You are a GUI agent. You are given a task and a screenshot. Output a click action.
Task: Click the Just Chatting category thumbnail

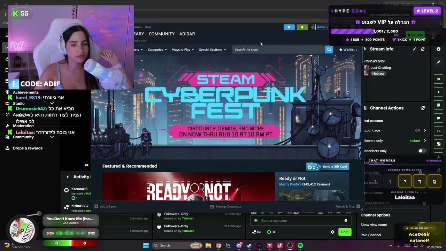[366, 70]
